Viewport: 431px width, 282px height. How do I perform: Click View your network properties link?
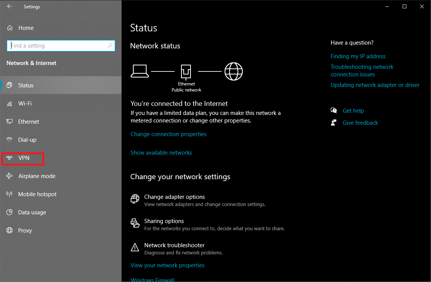(167, 265)
